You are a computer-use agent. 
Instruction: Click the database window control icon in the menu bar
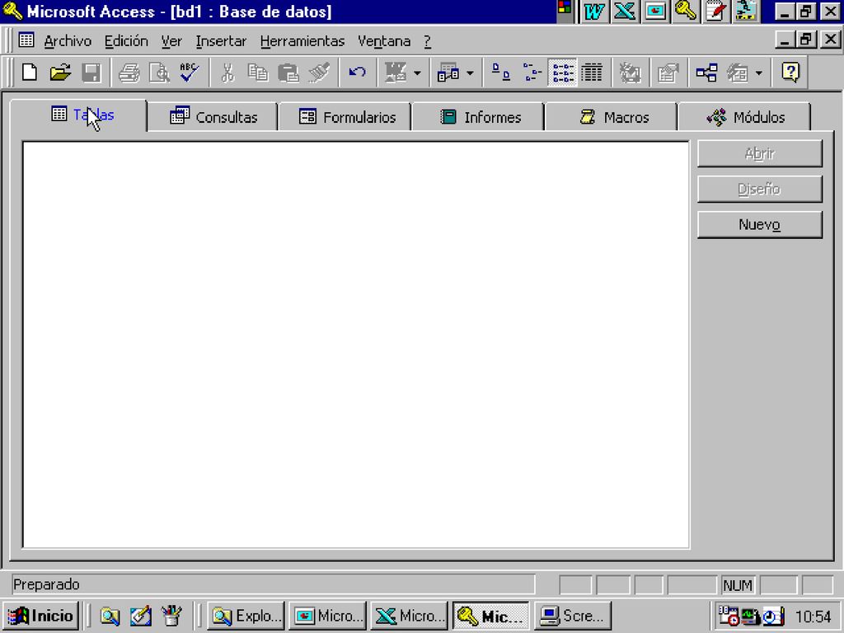[26, 40]
